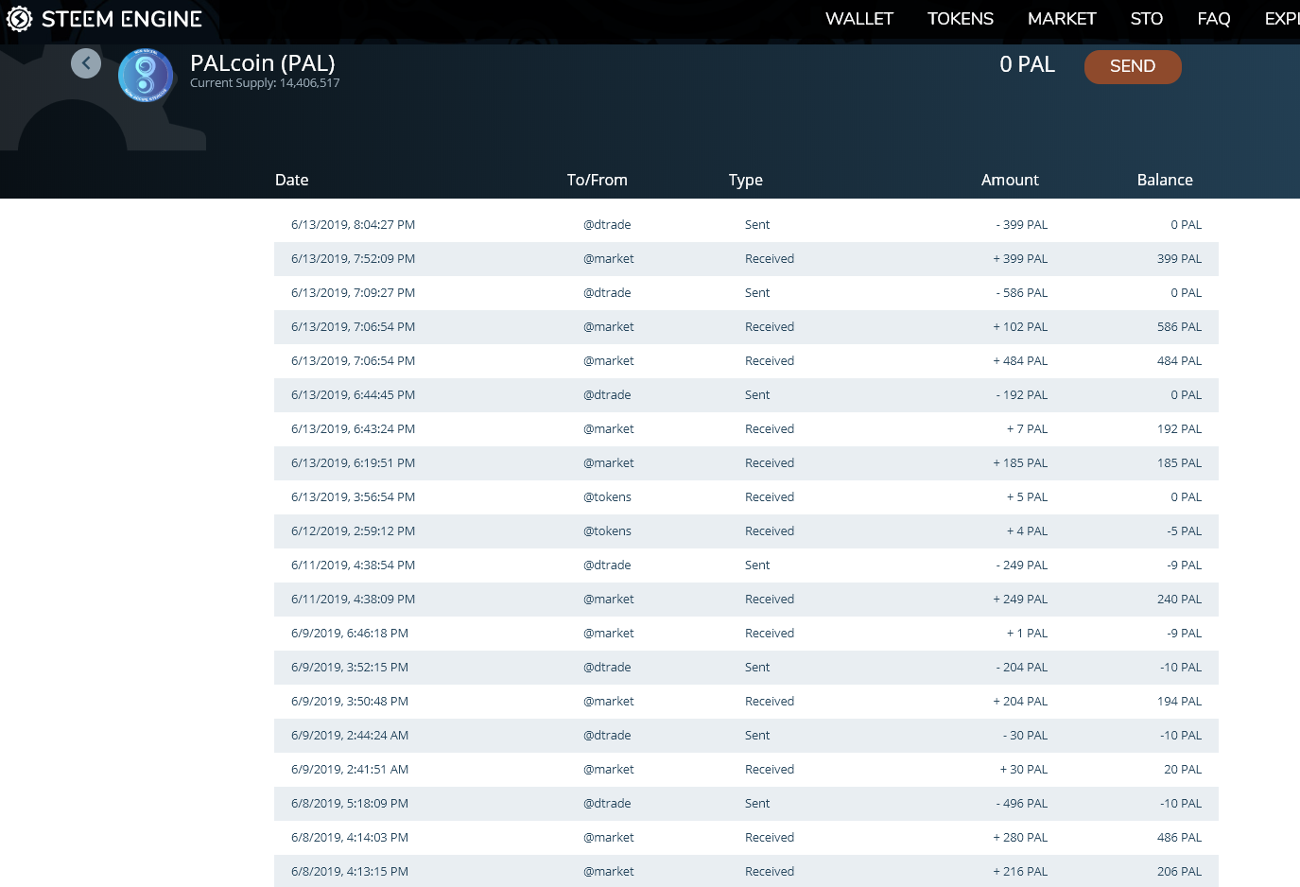Viewport: 1300px width, 887px height.
Task: Click the + 185 PAL amount
Action: [1020, 463]
